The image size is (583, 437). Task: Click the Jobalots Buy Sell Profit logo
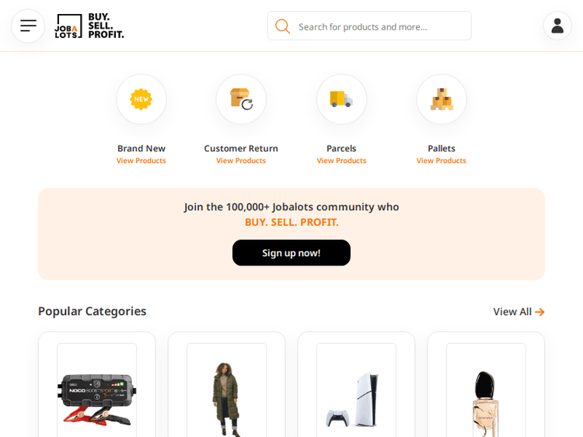89,26
